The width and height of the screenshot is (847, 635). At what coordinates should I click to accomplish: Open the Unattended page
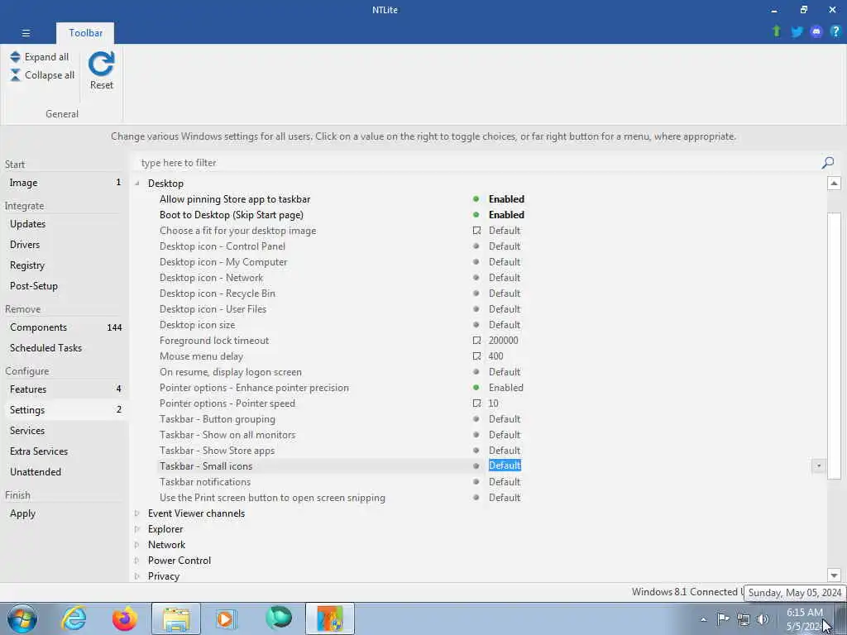pos(65,471)
